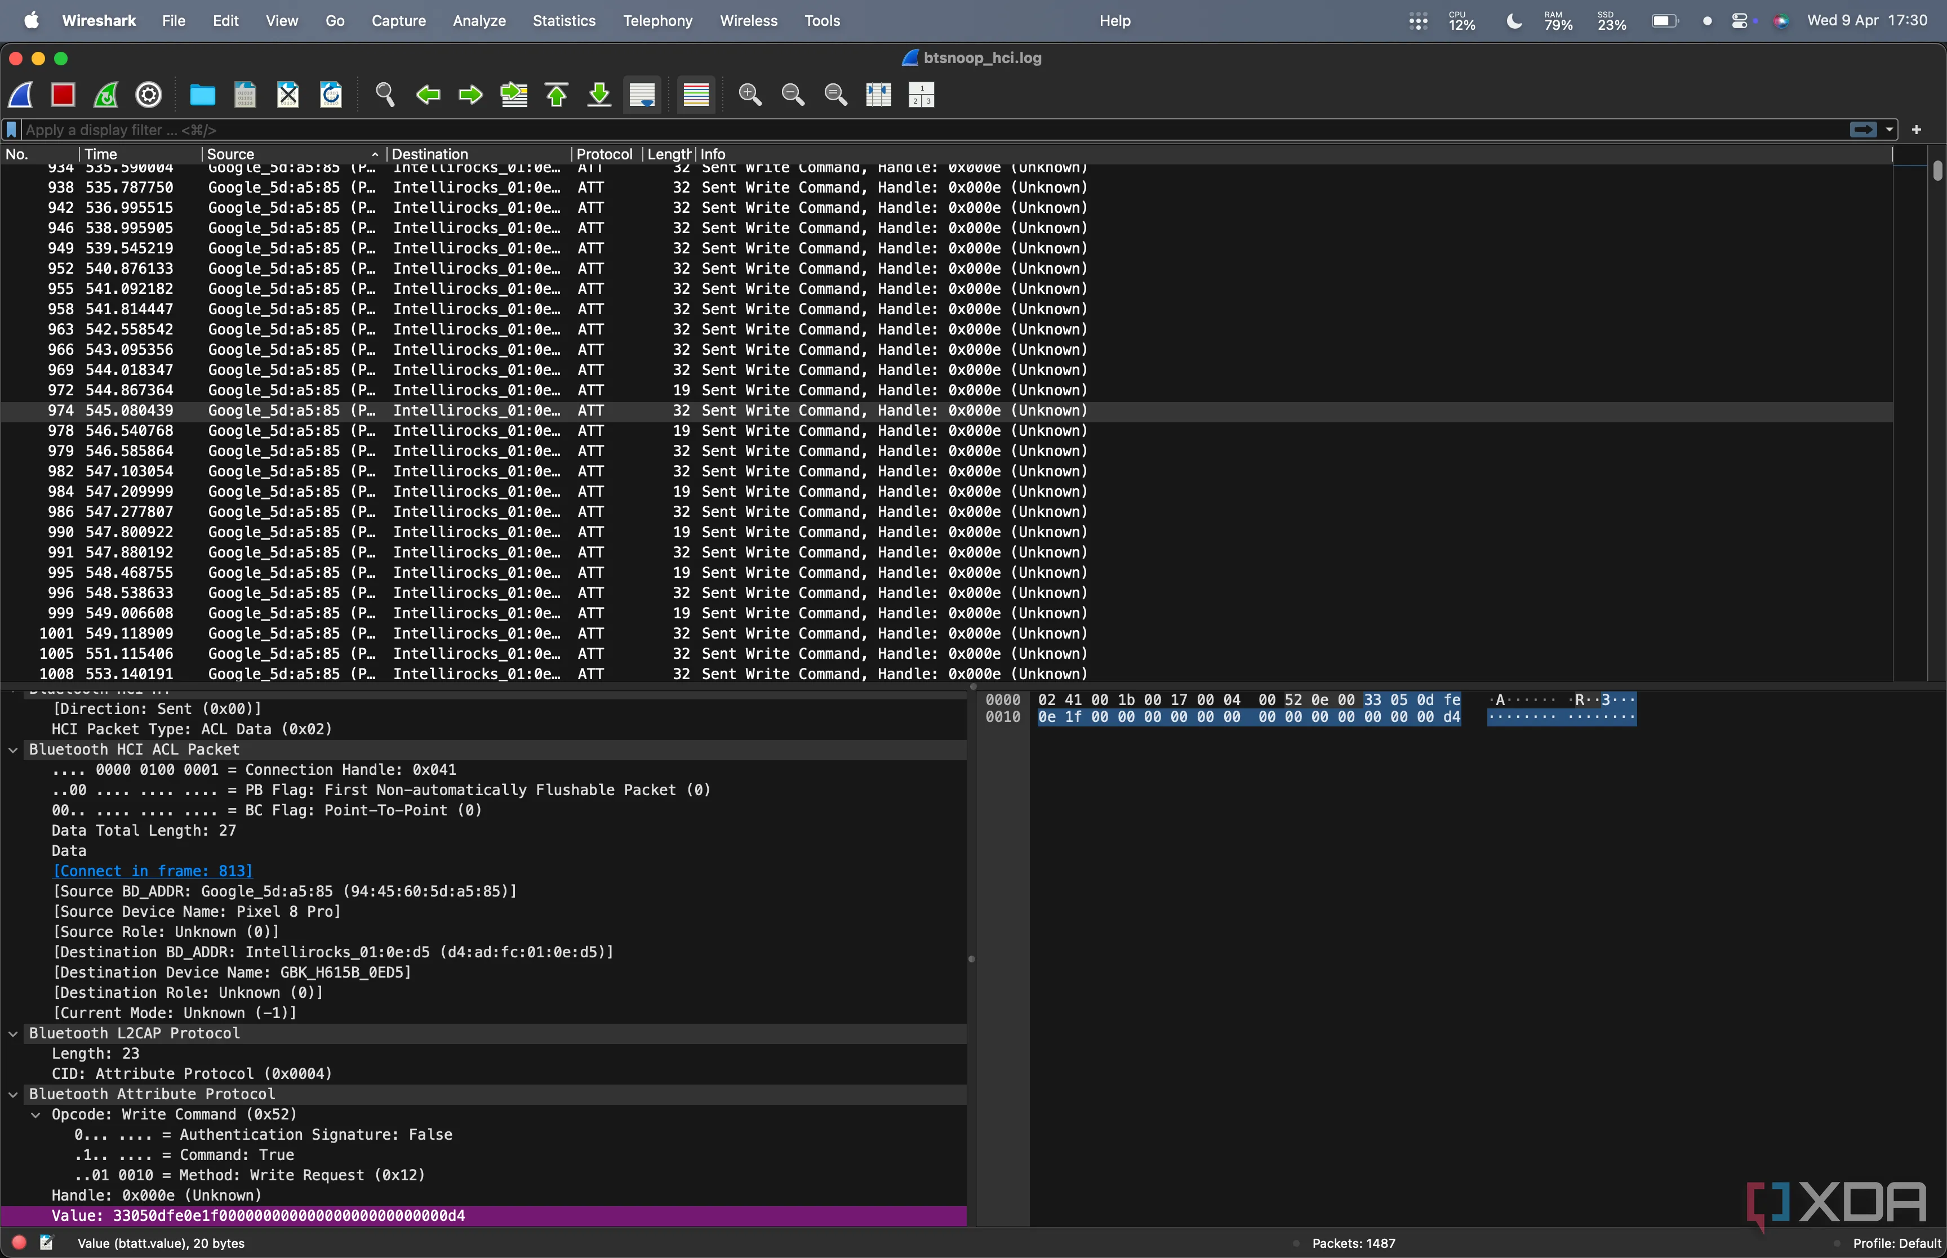This screenshot has height=1258, width=1947.
Task: Select the Value: 33050dfe0e1f row in details
Action: [484, 1216]
